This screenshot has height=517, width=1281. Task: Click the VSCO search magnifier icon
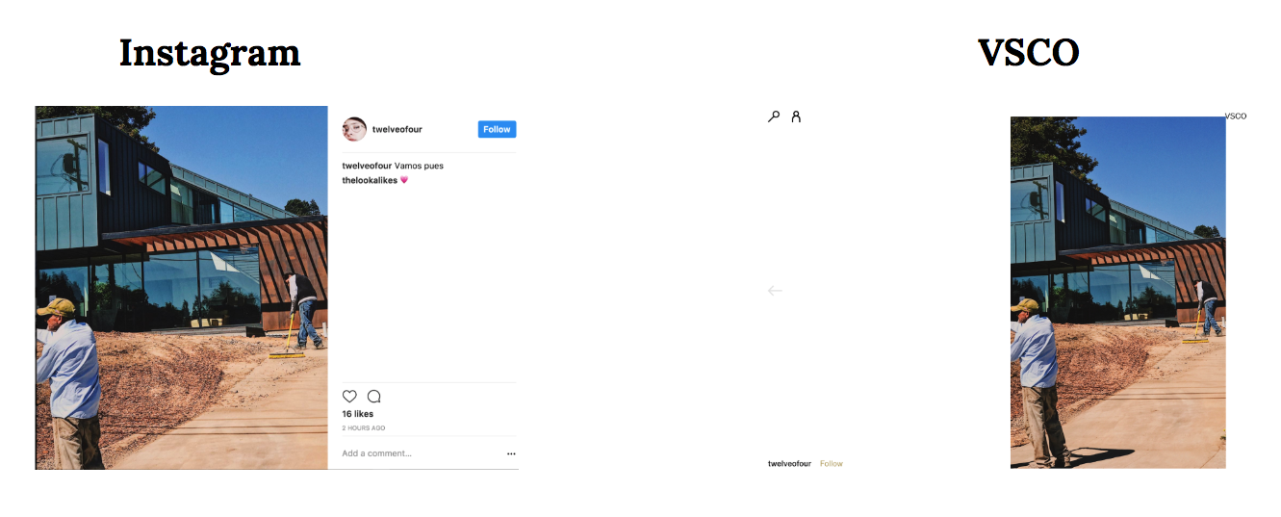774,116
